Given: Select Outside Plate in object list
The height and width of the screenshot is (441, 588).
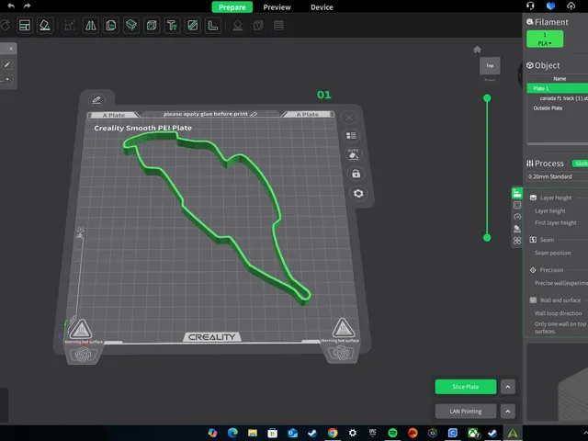Looking at the screenshot, I should click(558, 108).
